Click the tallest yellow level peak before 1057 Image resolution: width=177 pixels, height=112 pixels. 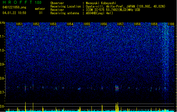tap(118, 107)
